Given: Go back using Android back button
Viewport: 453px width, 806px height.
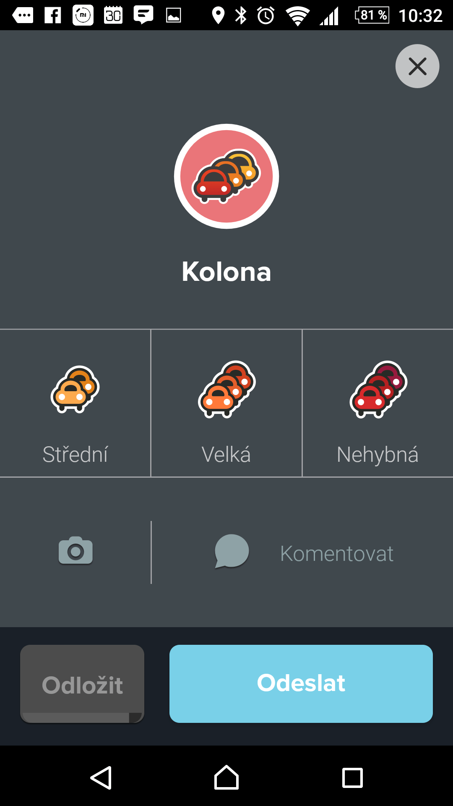Looking at the screenshot, I should (101, 778).
